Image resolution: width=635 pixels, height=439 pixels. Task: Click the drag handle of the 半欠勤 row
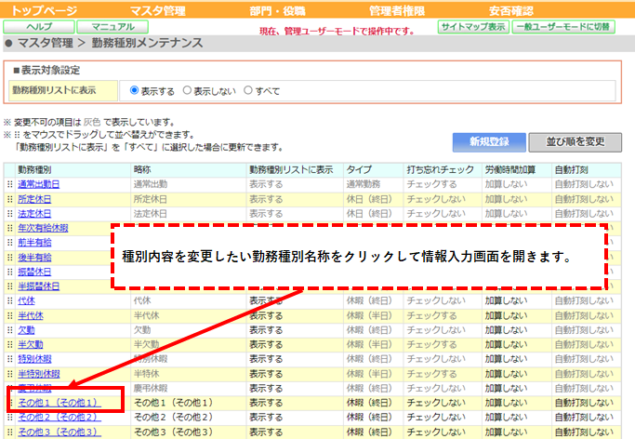(10, 345)
